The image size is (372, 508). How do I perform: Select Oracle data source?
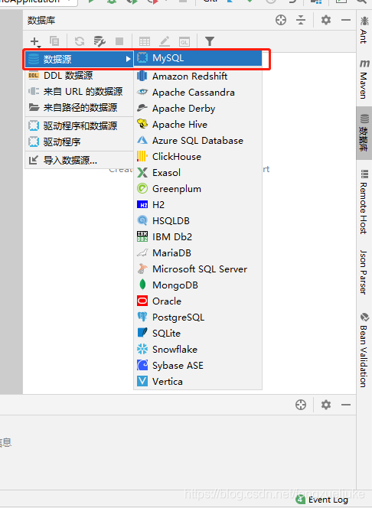pos(197,301)
